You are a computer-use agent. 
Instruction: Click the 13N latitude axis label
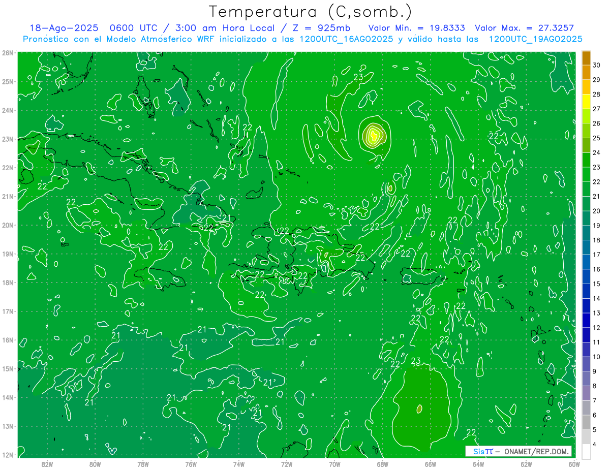[x=7, y=426]
